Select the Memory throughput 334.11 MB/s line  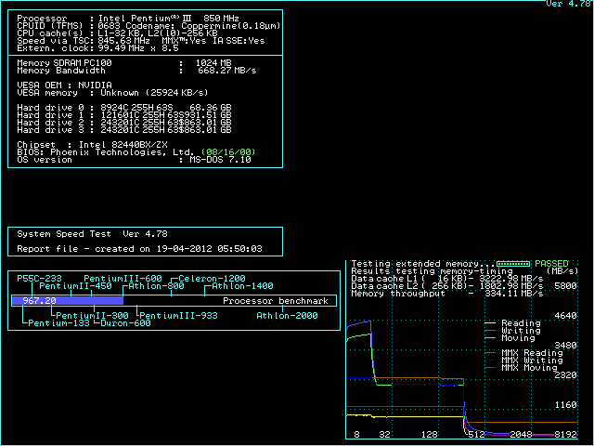(446, 294)
